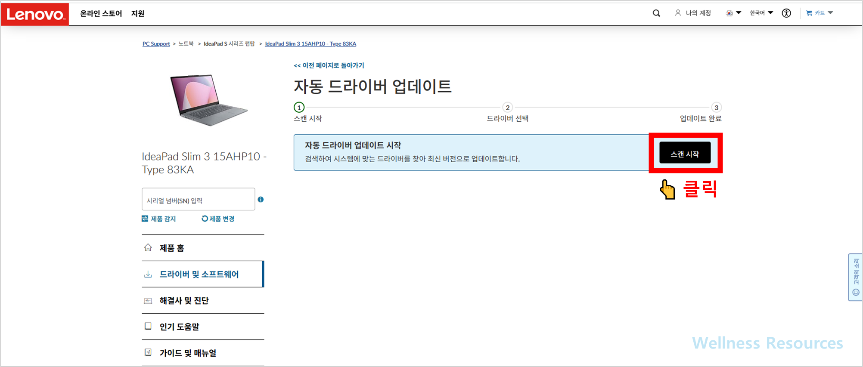Expand the 카트 cart dropdown
The image size is (863, 367).
click(820, 13)
